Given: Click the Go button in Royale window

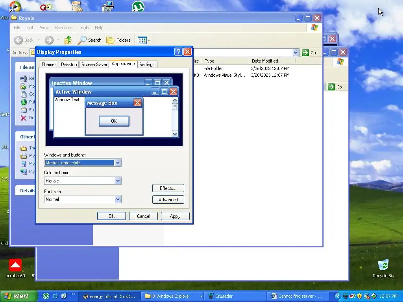Looking at the screenshot, I should click(309, 53).
